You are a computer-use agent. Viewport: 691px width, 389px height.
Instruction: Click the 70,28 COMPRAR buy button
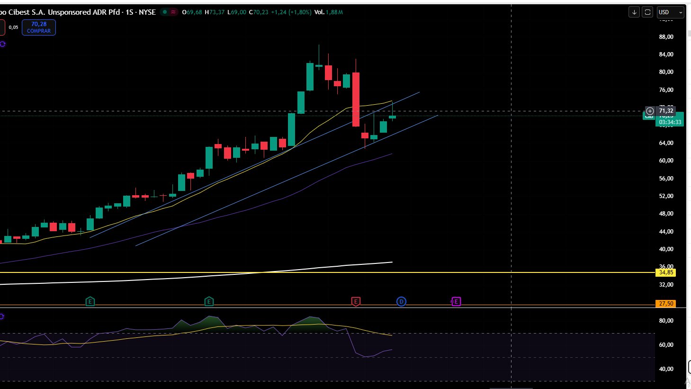pos(39,27)
